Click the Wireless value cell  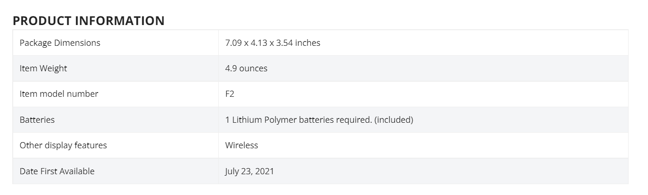[x=423, y=145]
